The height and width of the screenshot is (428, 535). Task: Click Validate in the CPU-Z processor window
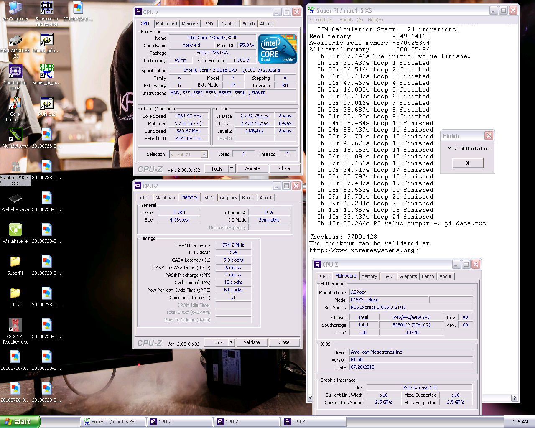click(x=252, y=168)
